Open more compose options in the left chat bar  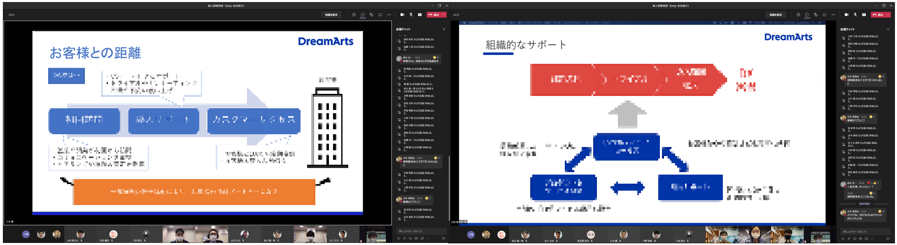(428, 238)
